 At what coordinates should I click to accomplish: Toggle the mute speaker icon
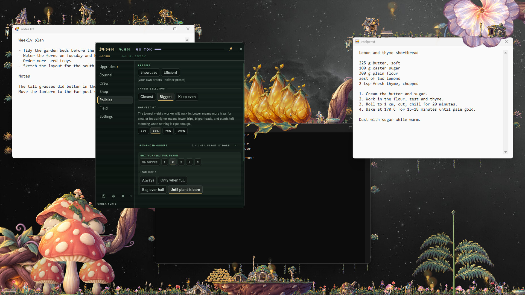[x=113, y=196]
